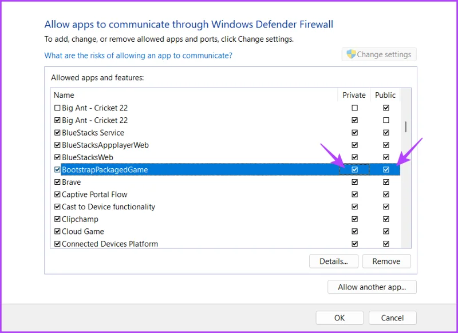This screenshot has height=333, width=458.
Task: Open the risks of allowing an app link
Action: click(x=138, y=55)
